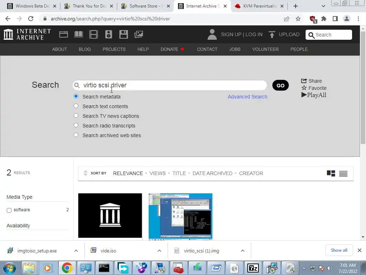Select Search archived web sites radio button
The height and width of the screenshot is (275, 366).
tap(76, 135)
